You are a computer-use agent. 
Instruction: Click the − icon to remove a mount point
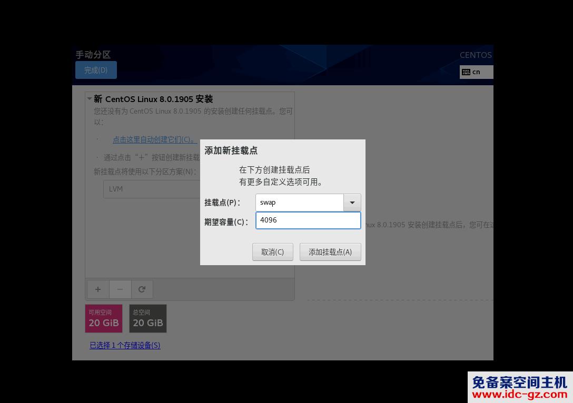click(120, 289)
